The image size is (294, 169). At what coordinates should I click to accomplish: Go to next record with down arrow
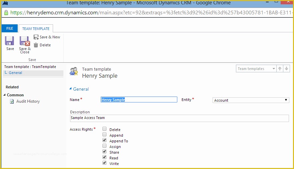[287, 69]
